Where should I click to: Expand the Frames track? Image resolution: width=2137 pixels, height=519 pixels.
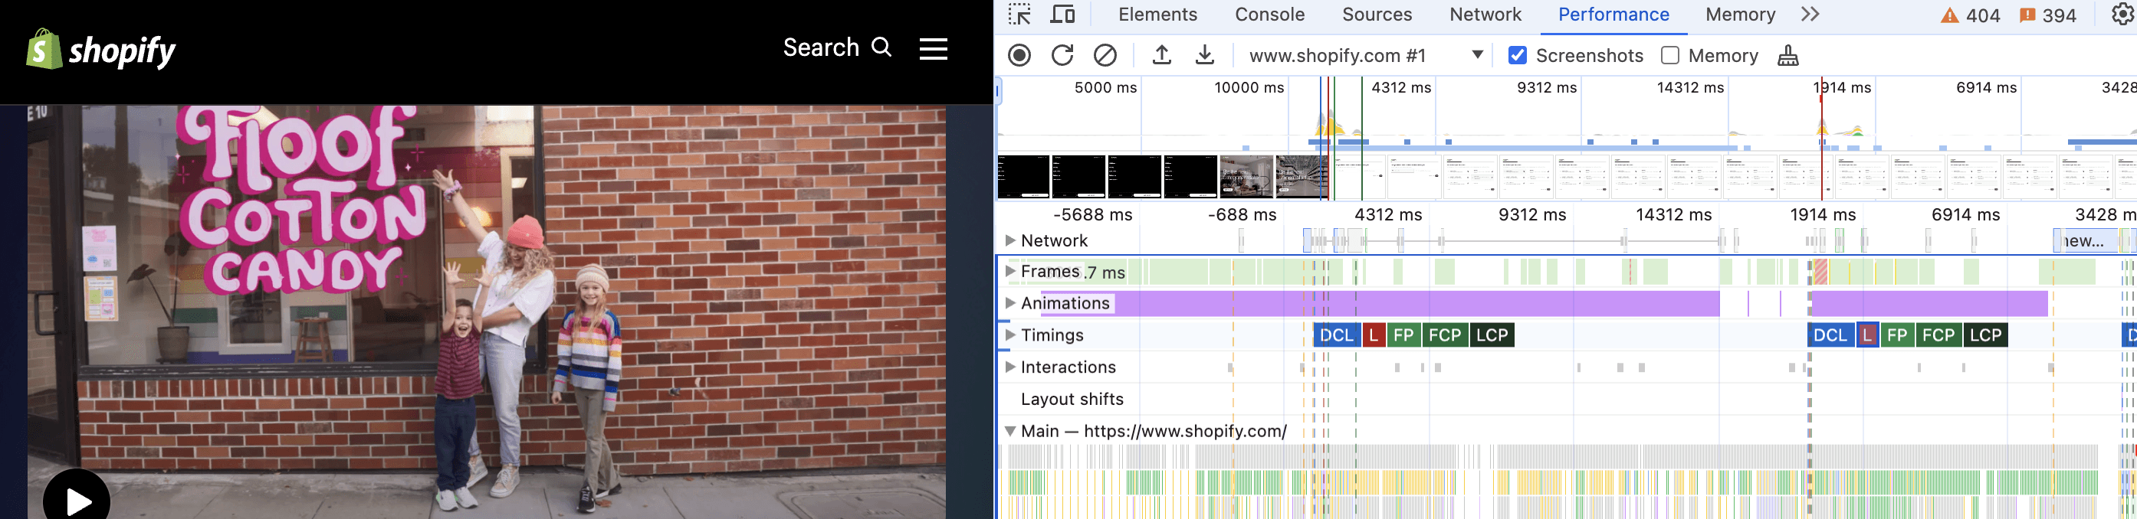point(1009,271)
